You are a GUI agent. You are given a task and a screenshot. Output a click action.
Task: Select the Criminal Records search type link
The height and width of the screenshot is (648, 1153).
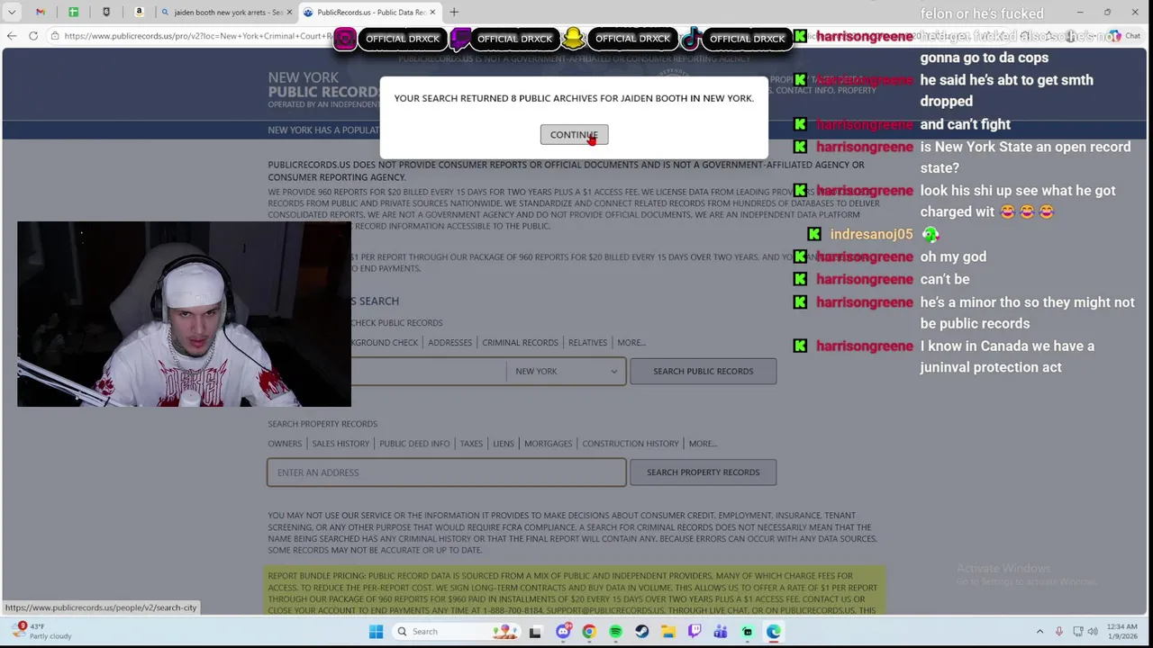pyautogui.click(x=520, y=342)
